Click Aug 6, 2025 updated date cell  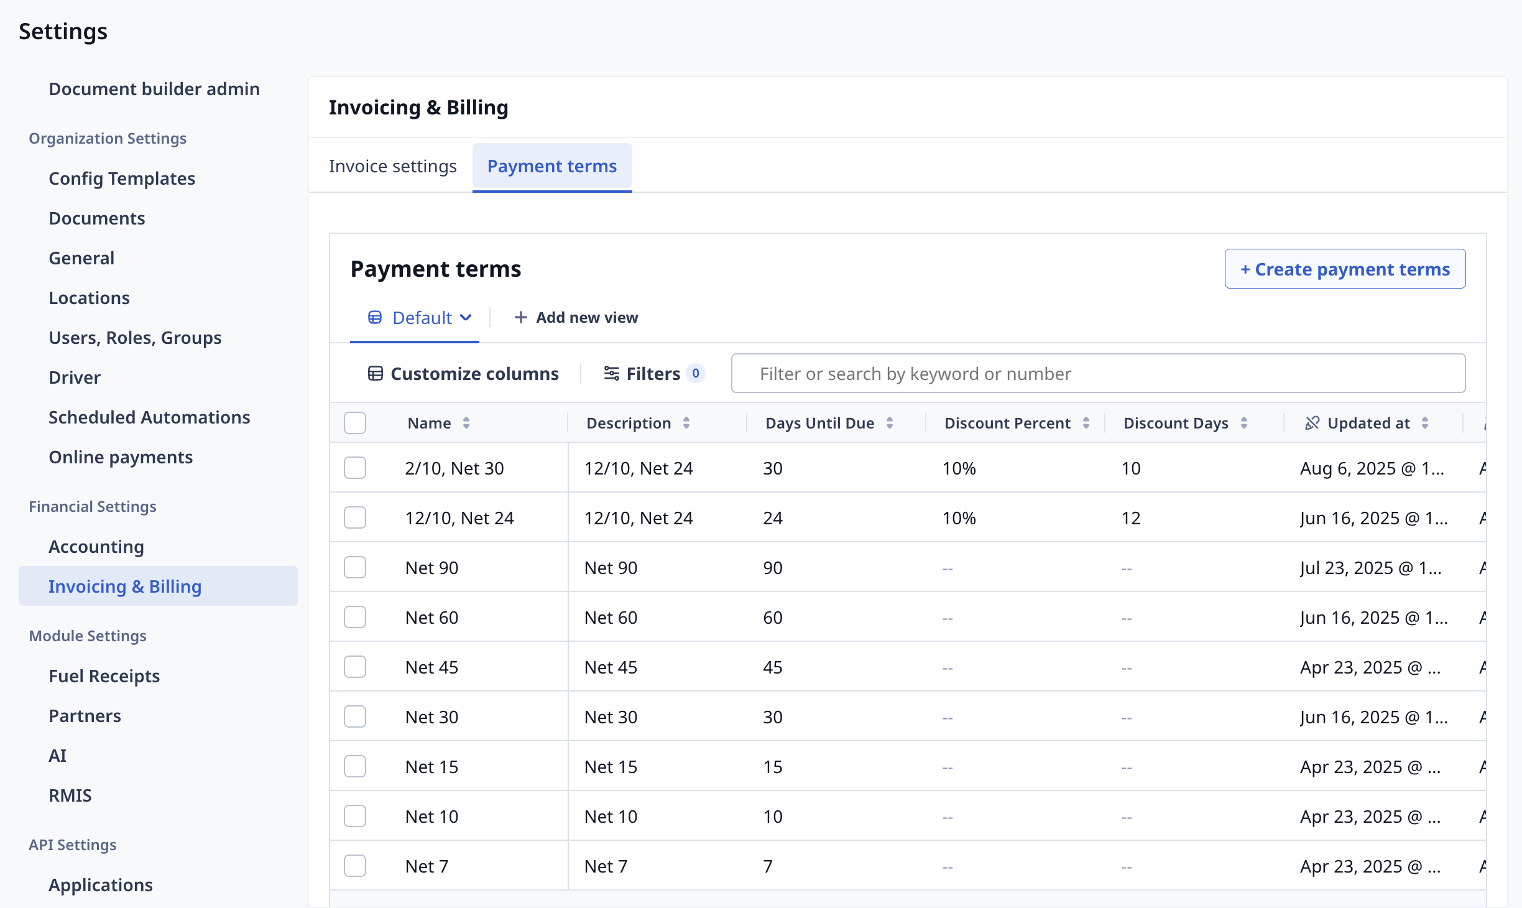pyautogui.click(x=1372, y=468)
